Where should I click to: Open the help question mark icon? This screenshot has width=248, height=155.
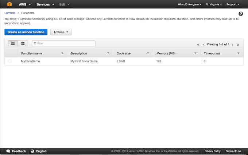(241, 14)
